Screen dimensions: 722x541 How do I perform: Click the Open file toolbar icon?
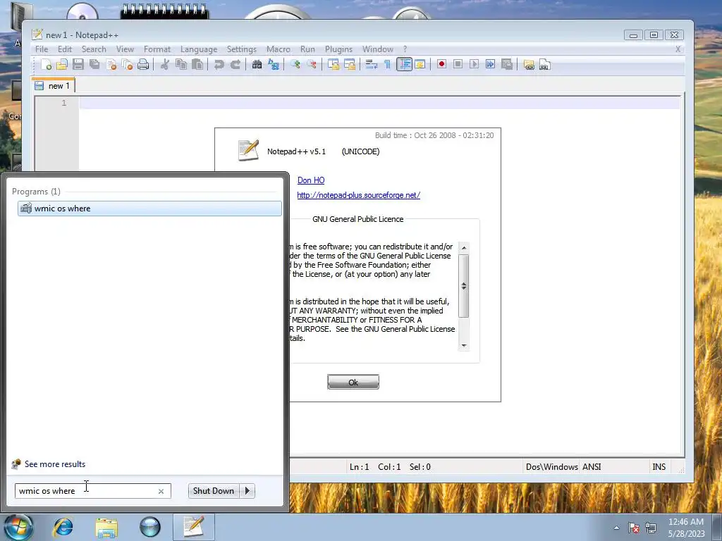tap(62, 64)
